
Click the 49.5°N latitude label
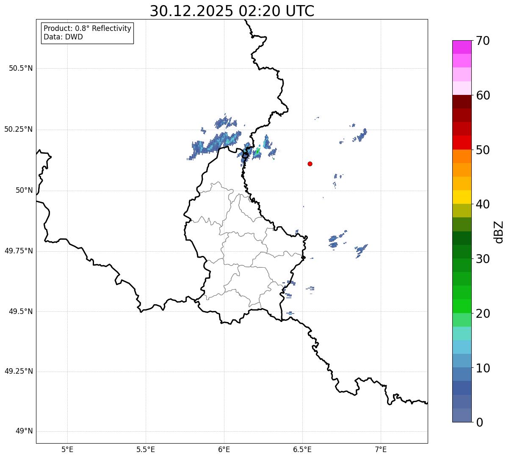click(21, 311)
